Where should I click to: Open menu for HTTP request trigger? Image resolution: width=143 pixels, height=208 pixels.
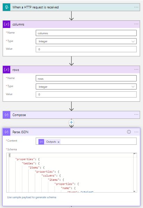coord(136,7)
